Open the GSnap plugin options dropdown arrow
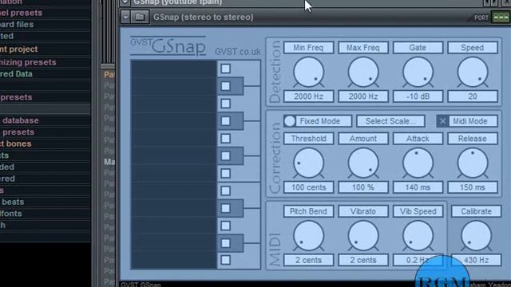The width and height of the screenshot is (511, 287). [125, 17]
